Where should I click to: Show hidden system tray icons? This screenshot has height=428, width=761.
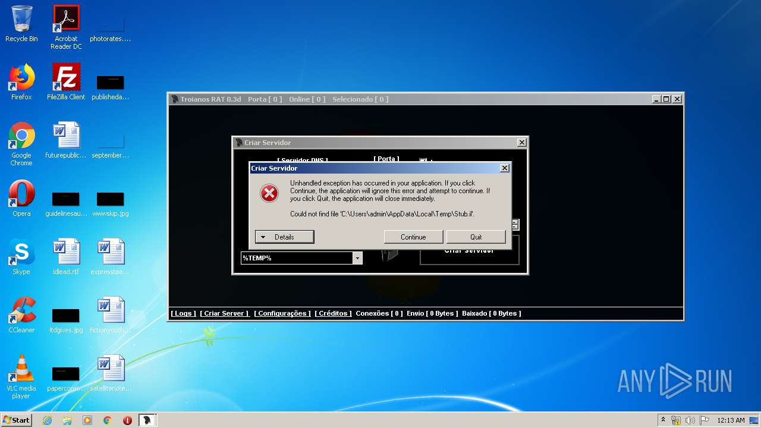click(663, 420)
